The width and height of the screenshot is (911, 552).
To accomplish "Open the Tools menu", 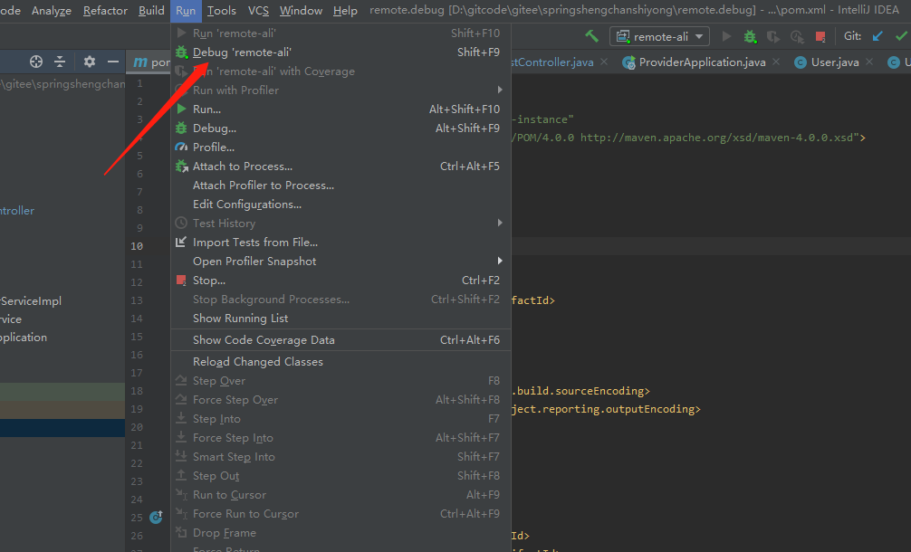I will [221, 11].
